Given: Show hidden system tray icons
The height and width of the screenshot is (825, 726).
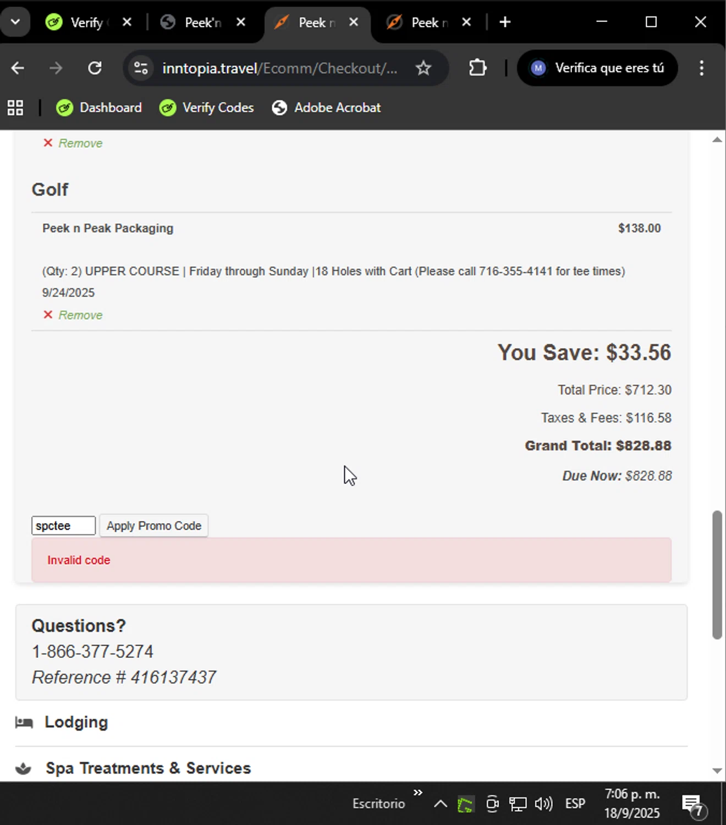Looking at the screenshot, I should pyautogui.click(x=440, y=804).
